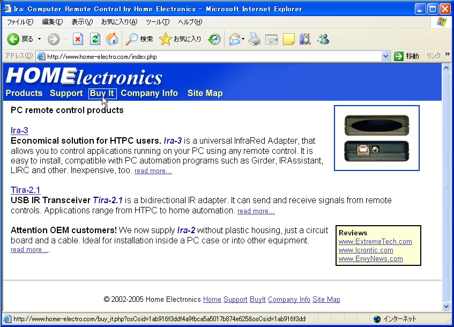Open the Mail button dropdown arrow
The height and width of the screenshot is (327, 454).
(243, 39)
